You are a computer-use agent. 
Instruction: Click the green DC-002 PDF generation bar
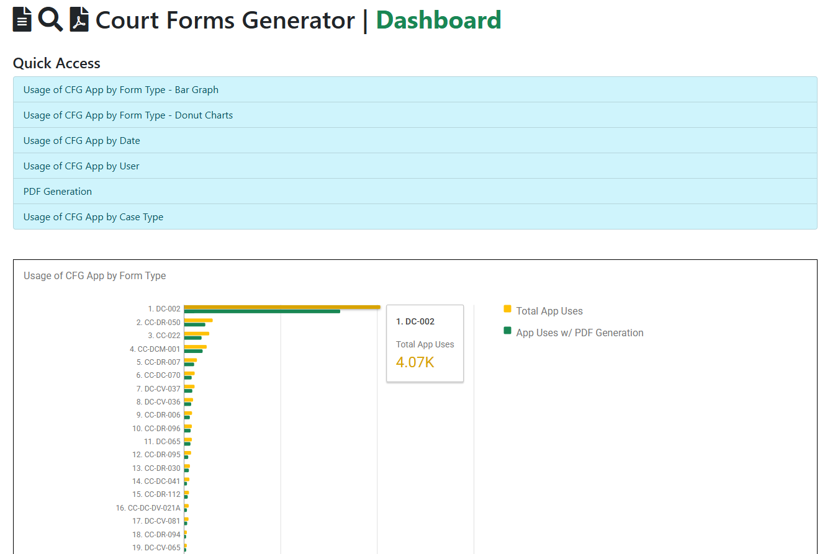tap(262, 311)
